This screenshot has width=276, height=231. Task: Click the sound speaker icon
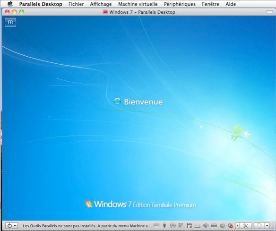pyautogui.click(x=206, y=225)
